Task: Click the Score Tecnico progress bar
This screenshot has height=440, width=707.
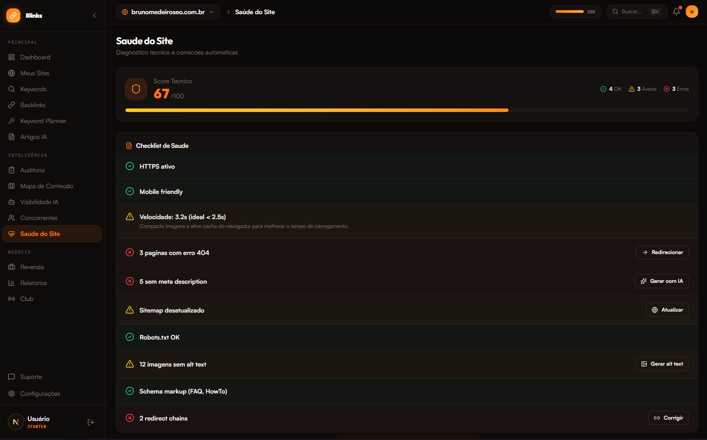Action: coord(407,110)
